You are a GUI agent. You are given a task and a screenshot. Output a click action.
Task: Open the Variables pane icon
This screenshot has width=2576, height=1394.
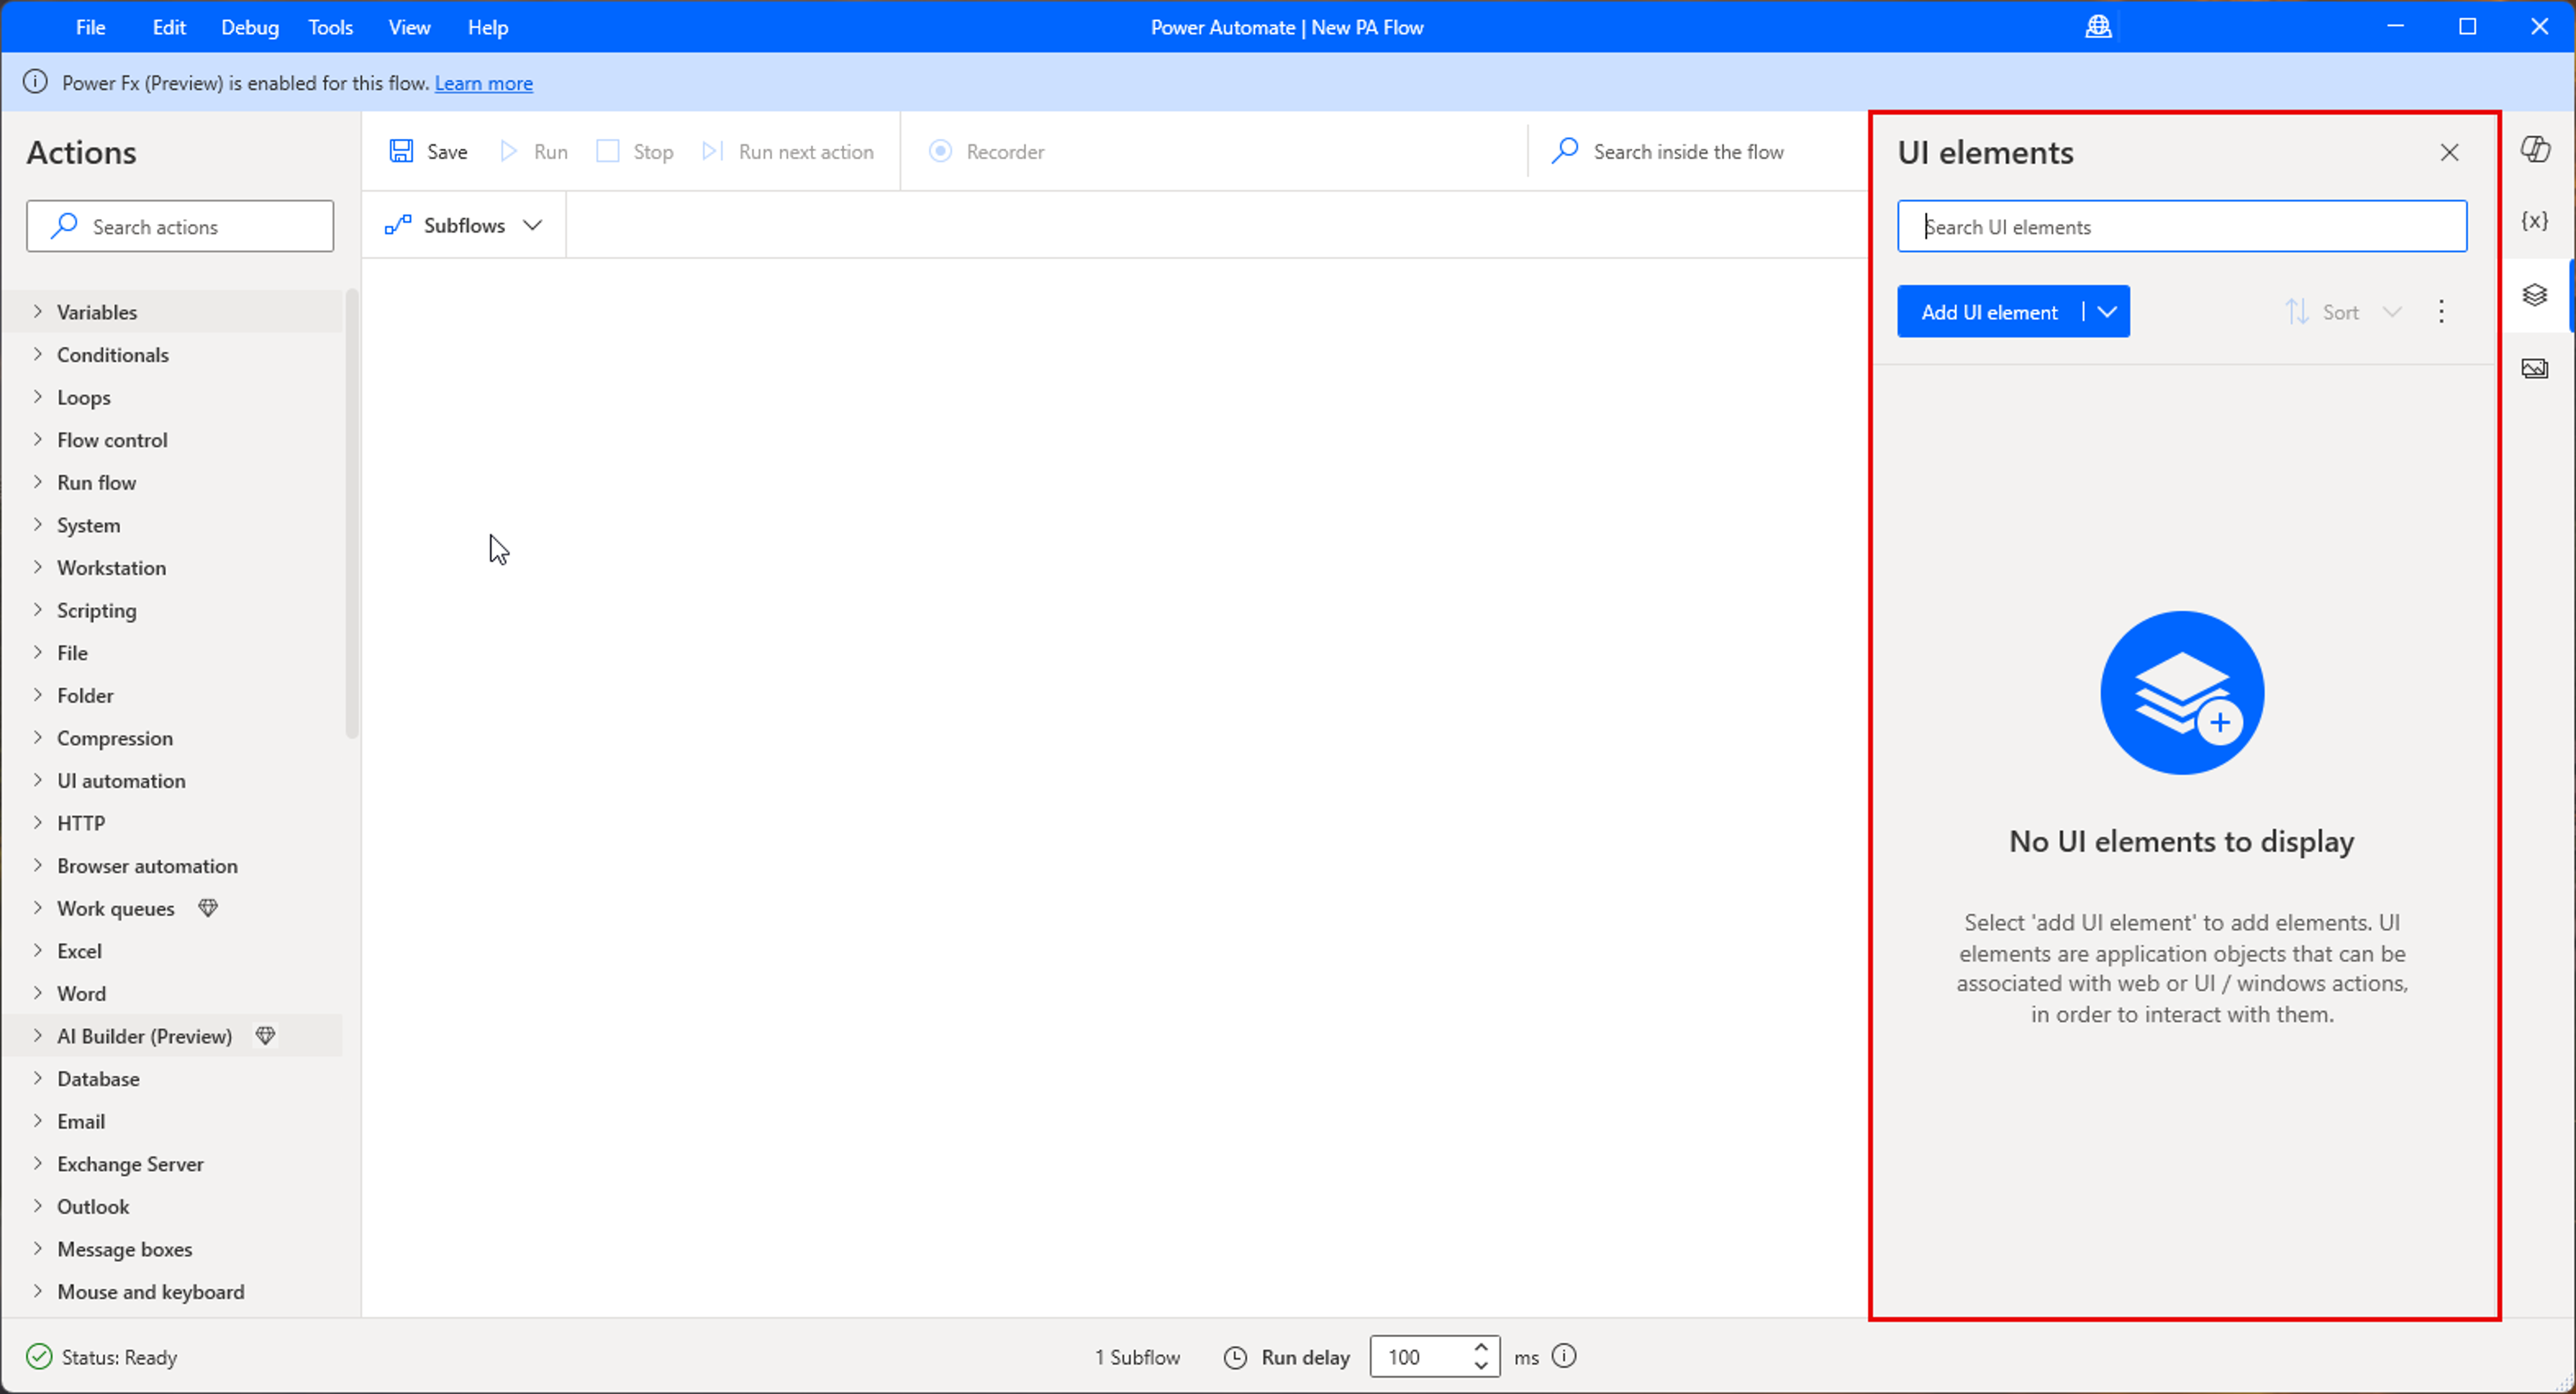[x=2535, y=221]
